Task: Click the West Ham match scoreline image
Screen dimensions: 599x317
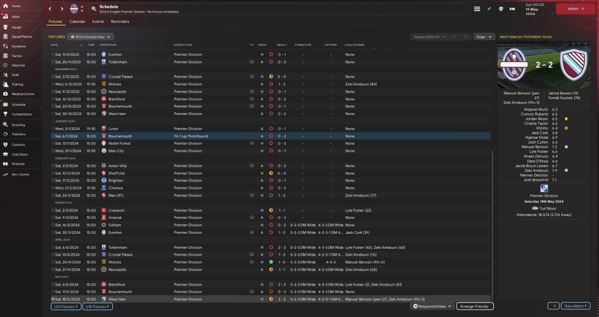Action: click(544, 65)
